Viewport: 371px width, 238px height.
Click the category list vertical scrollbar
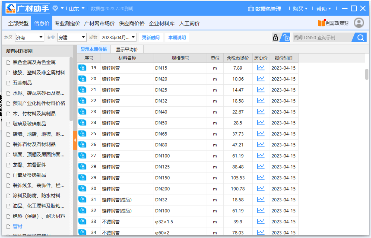pyautogui.click(x=71, y=89)
